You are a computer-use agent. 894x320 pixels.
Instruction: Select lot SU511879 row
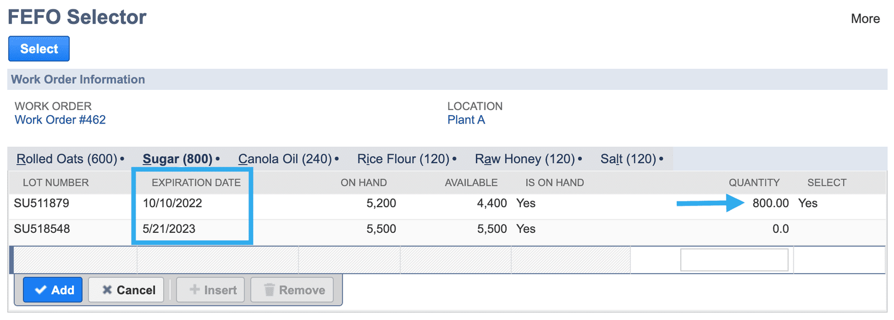[x=447, y=203]
